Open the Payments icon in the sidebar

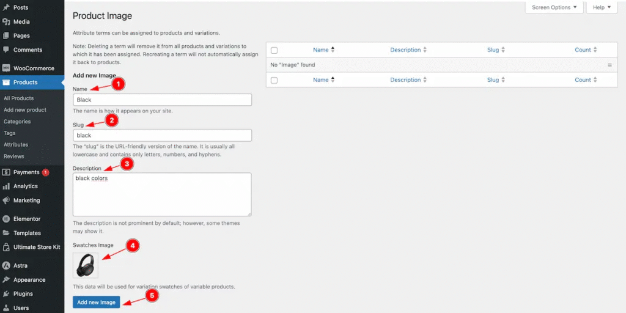pyautogui.click(x=6, y=172)
